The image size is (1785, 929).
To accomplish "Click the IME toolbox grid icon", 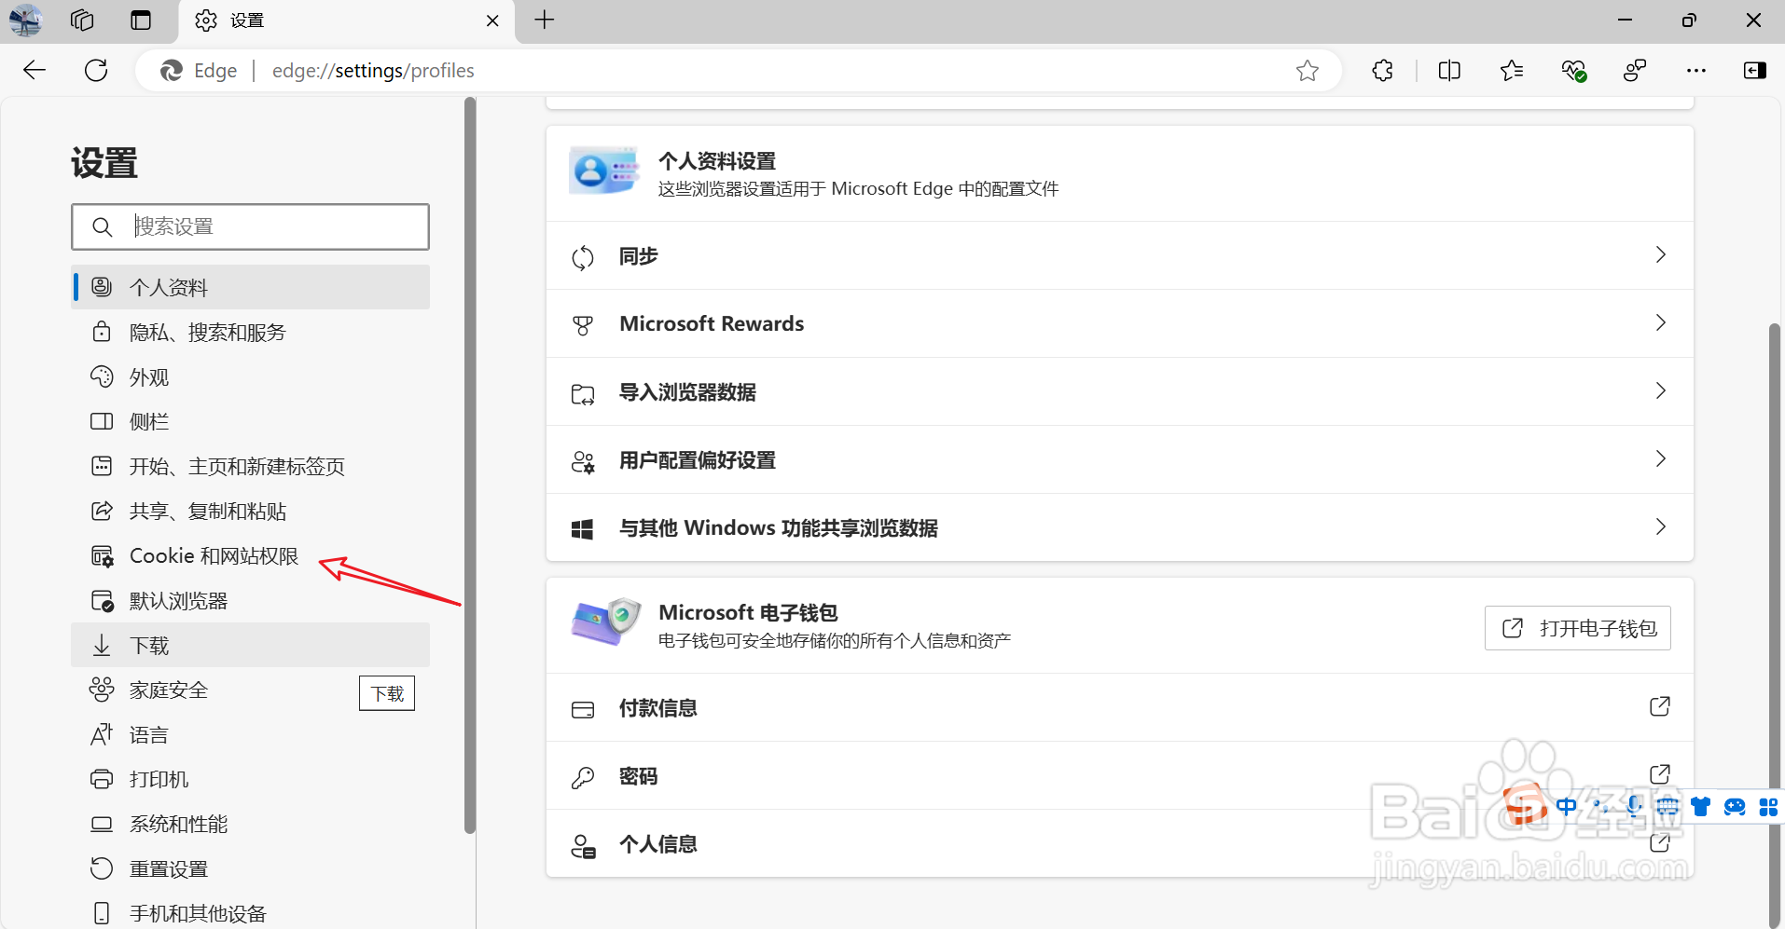I will point(1768,807).
